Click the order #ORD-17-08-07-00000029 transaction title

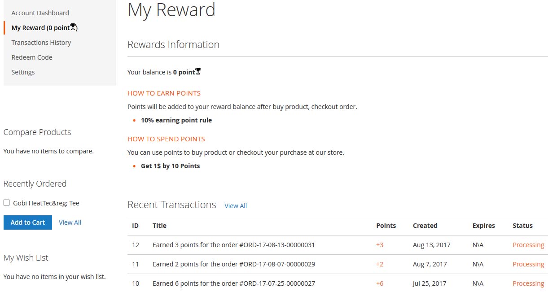[234, 264]
